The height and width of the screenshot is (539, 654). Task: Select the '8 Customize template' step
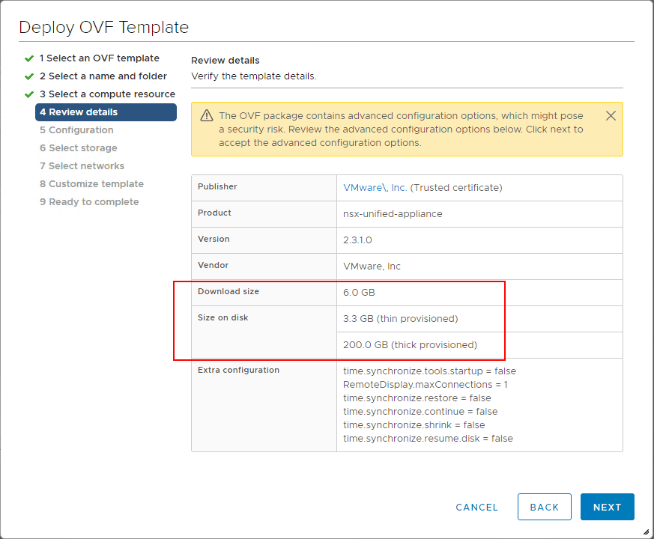[91, 183]
